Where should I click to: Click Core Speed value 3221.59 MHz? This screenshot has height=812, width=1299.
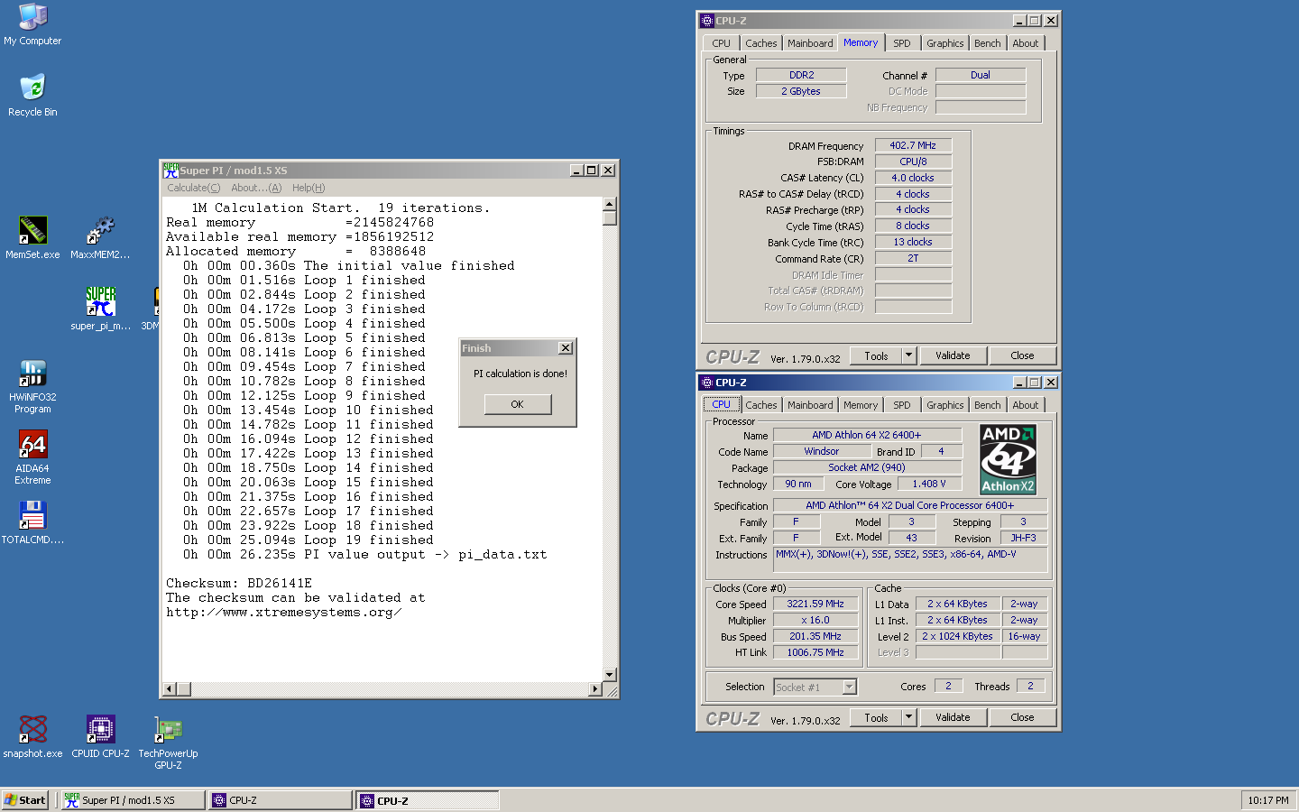click(815, 604)
